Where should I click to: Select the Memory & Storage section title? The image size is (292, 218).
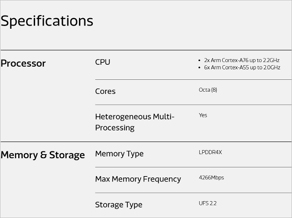pos(42,155)
